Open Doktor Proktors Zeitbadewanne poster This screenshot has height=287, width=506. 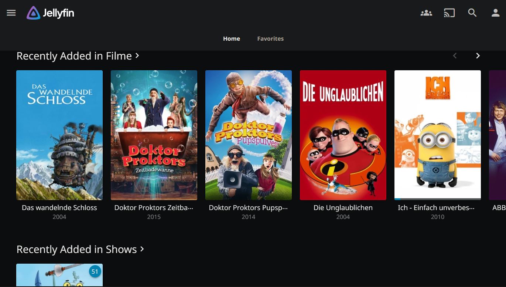[x=154, y=135]
